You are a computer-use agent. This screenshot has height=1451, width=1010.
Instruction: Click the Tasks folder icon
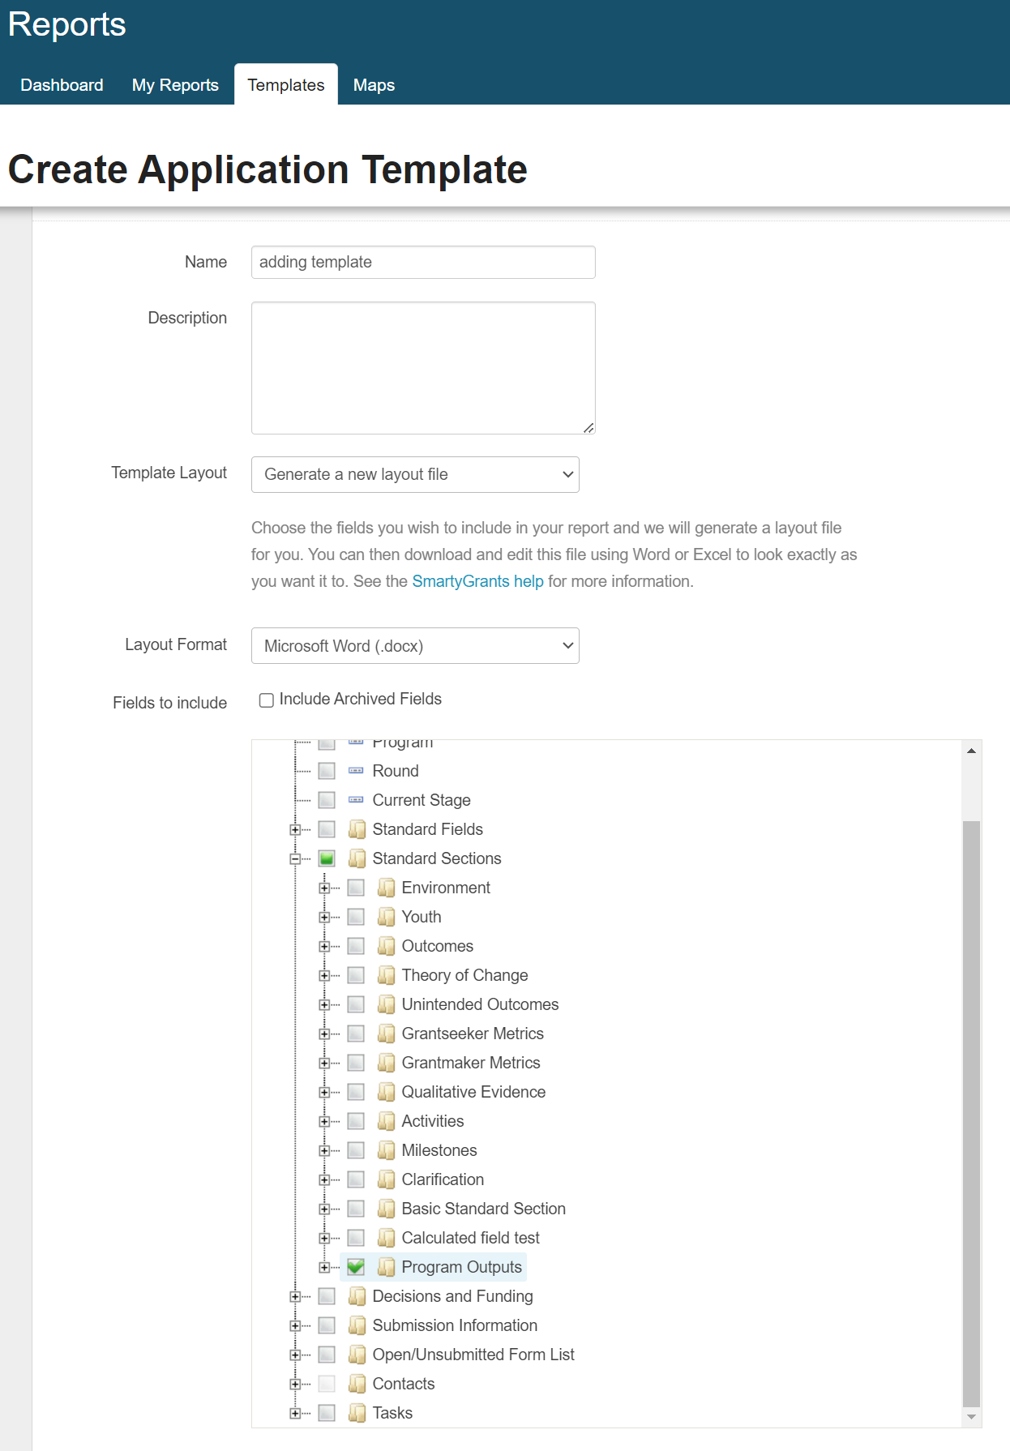[x=357, y=1413]
